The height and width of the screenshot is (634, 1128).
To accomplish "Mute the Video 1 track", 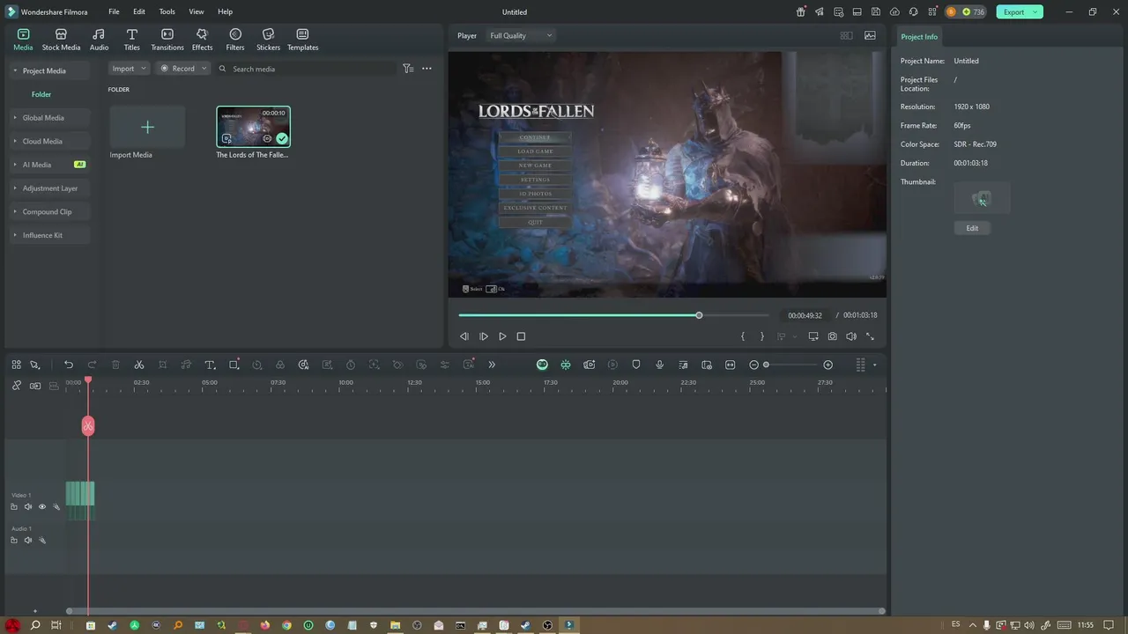I will coord(27,507).
